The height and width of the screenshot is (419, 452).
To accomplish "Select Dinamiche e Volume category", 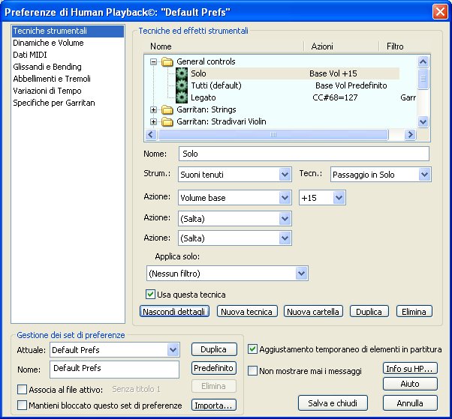I will coord(68,43).
